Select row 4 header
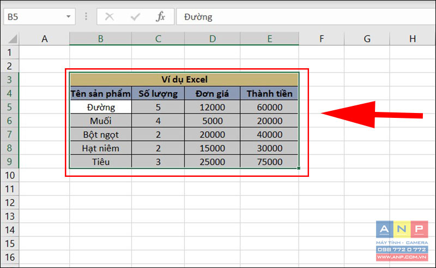 (10, 93)
